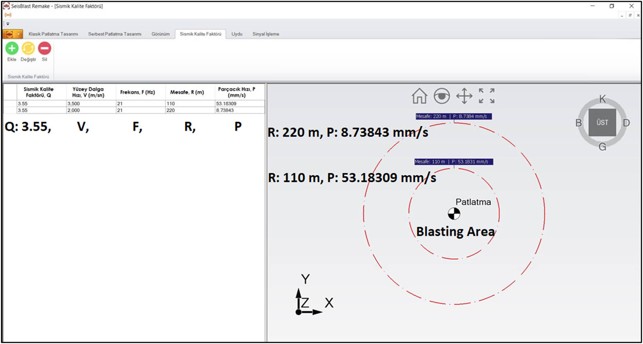
Task: Click the Mesafe: 110 m label tag
Action: [454, 162]
